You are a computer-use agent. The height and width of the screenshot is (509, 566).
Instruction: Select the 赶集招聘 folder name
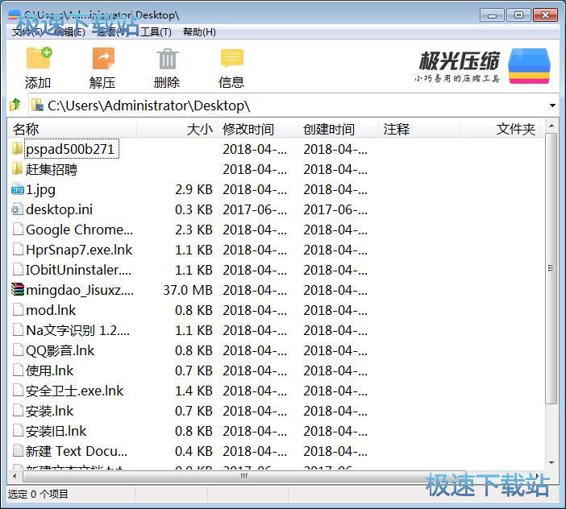(x=52, y=169)
